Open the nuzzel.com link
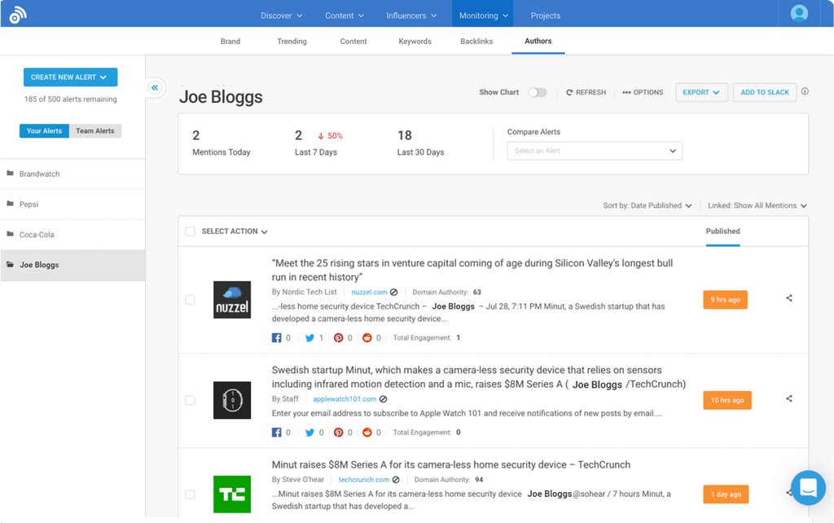This screenshot has height=523, width=834. pyautogui.click(x=369, y=292)
